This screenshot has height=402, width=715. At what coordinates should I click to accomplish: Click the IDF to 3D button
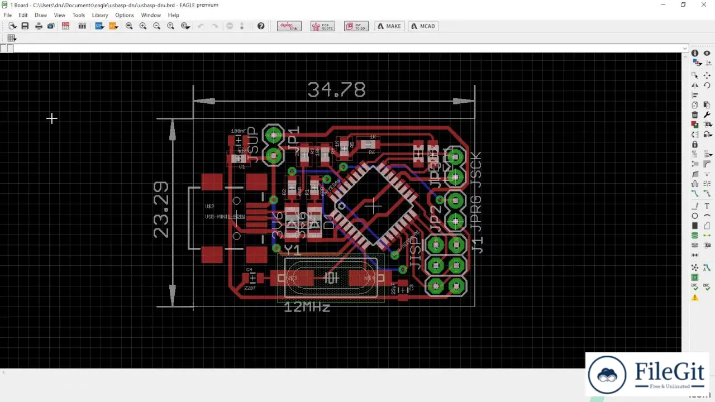356,26
